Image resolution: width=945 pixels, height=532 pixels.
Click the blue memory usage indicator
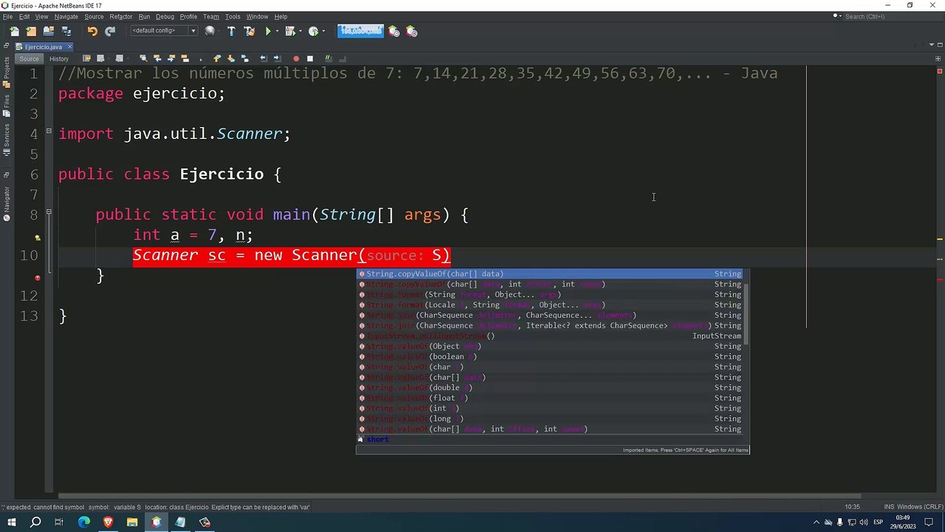360,31
